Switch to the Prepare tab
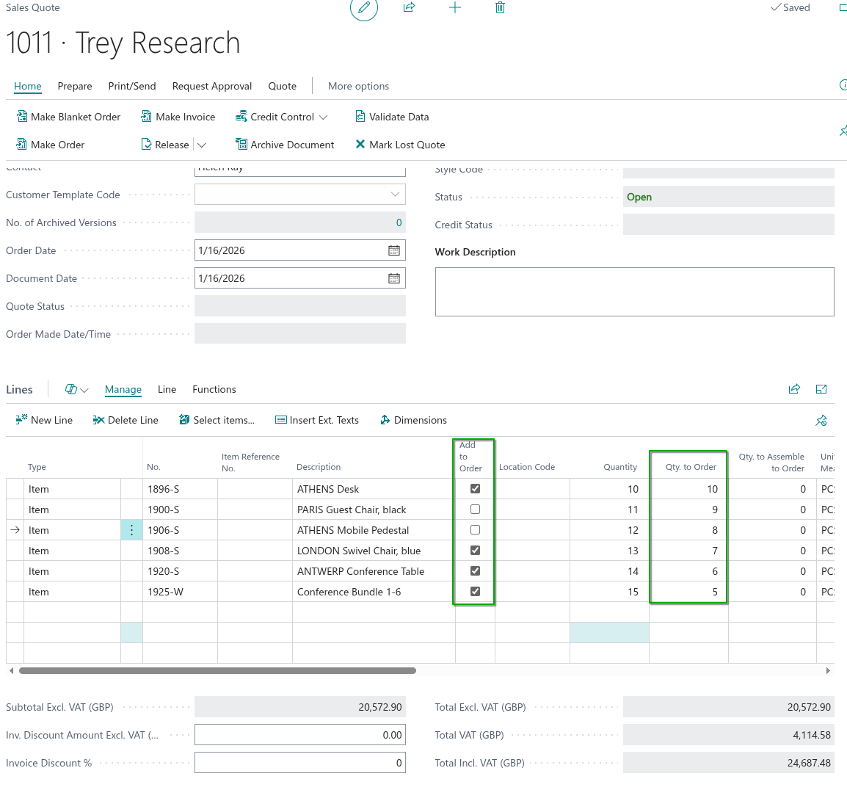 pyautogui.click(x=75, y=86)
